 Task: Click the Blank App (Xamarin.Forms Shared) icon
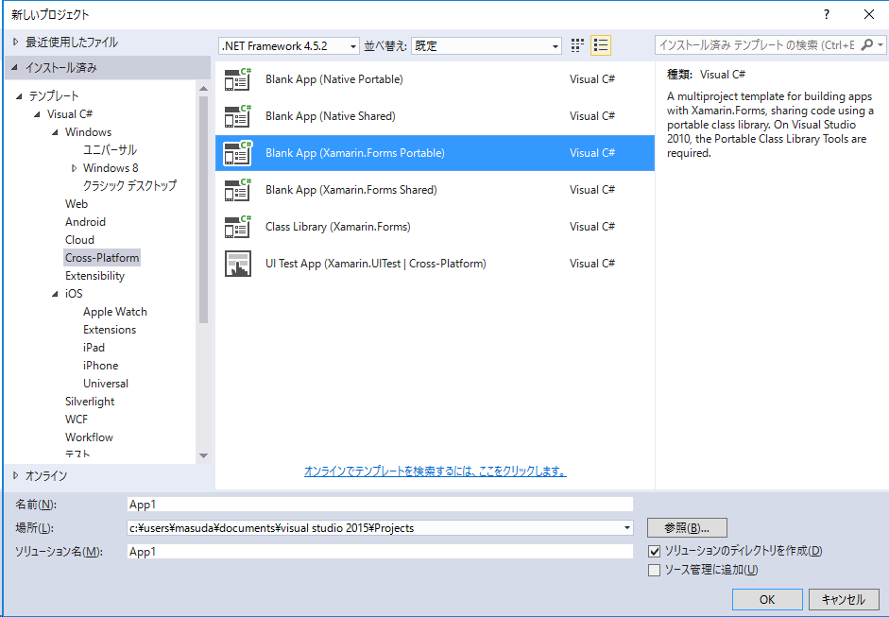(x=237, y=190)
